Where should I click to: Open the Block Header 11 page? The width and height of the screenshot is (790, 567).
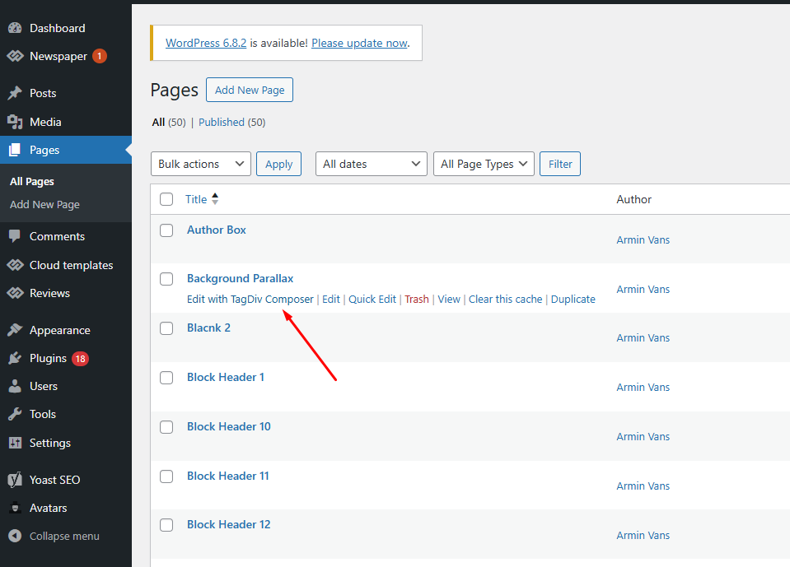click(227, 476)
